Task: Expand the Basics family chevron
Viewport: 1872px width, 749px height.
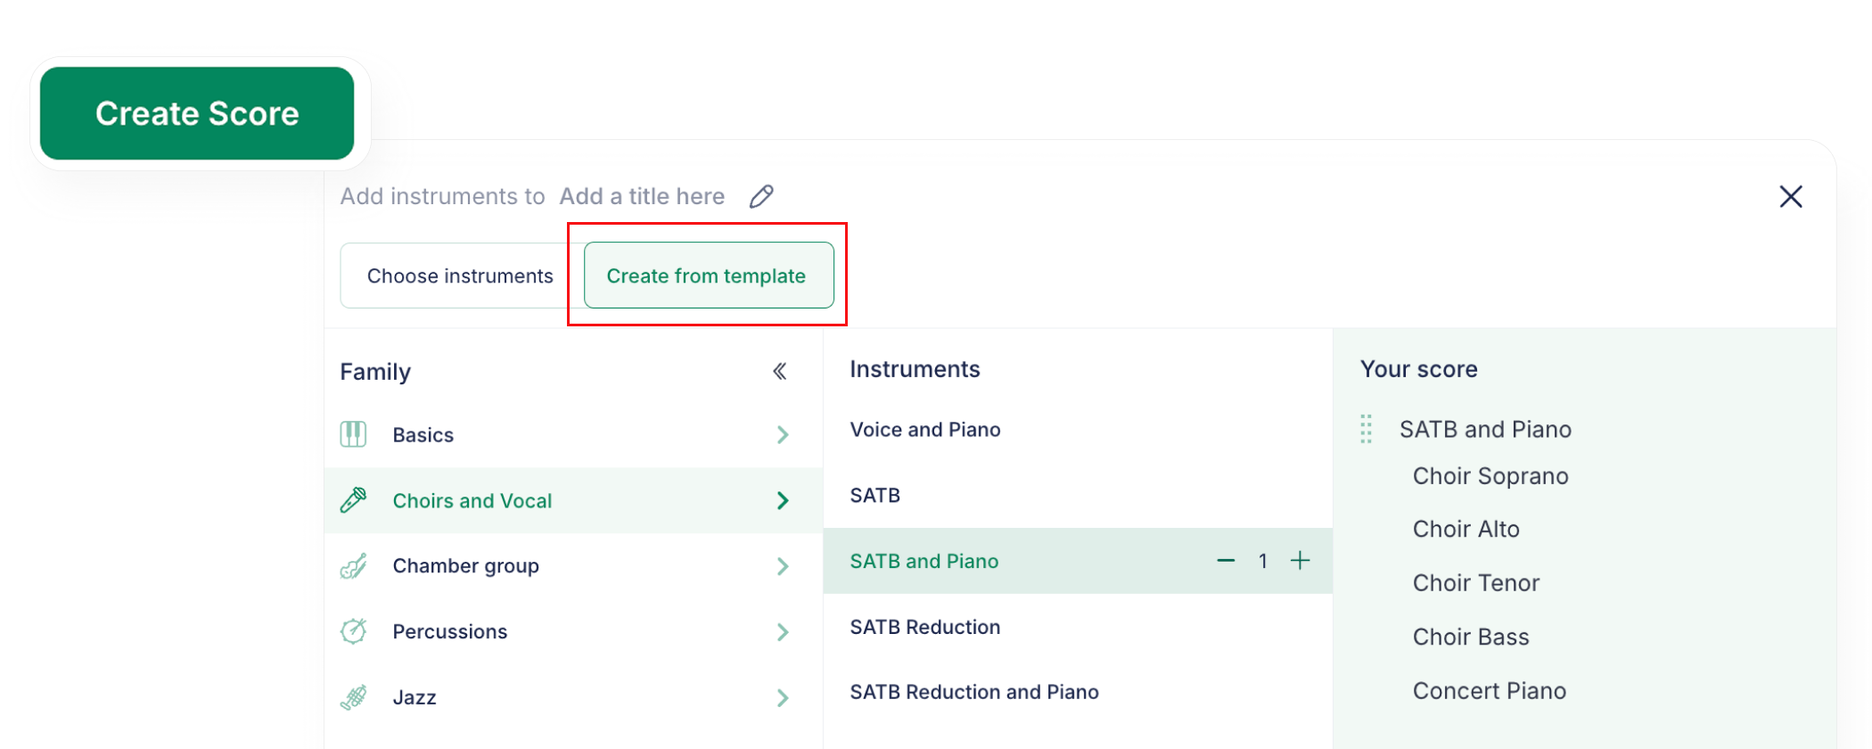Action: 783,435
